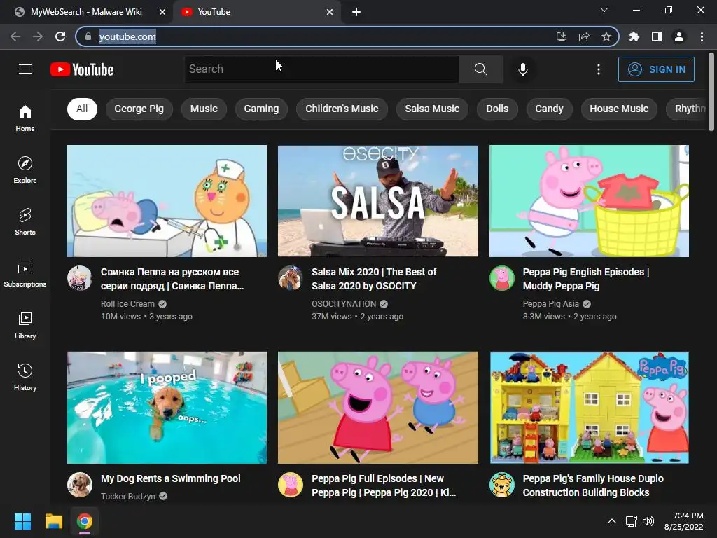Click the SIGN IN button
Image resolution: width=717 pixels, height=538 pixels.
pos(656,69)
